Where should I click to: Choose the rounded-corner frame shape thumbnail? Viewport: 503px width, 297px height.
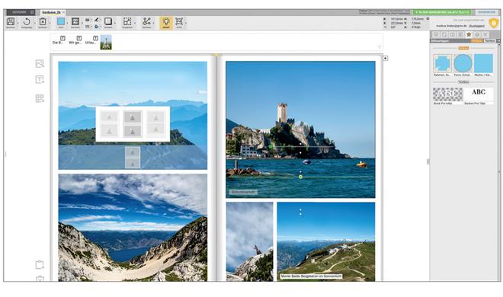[442, 63]
